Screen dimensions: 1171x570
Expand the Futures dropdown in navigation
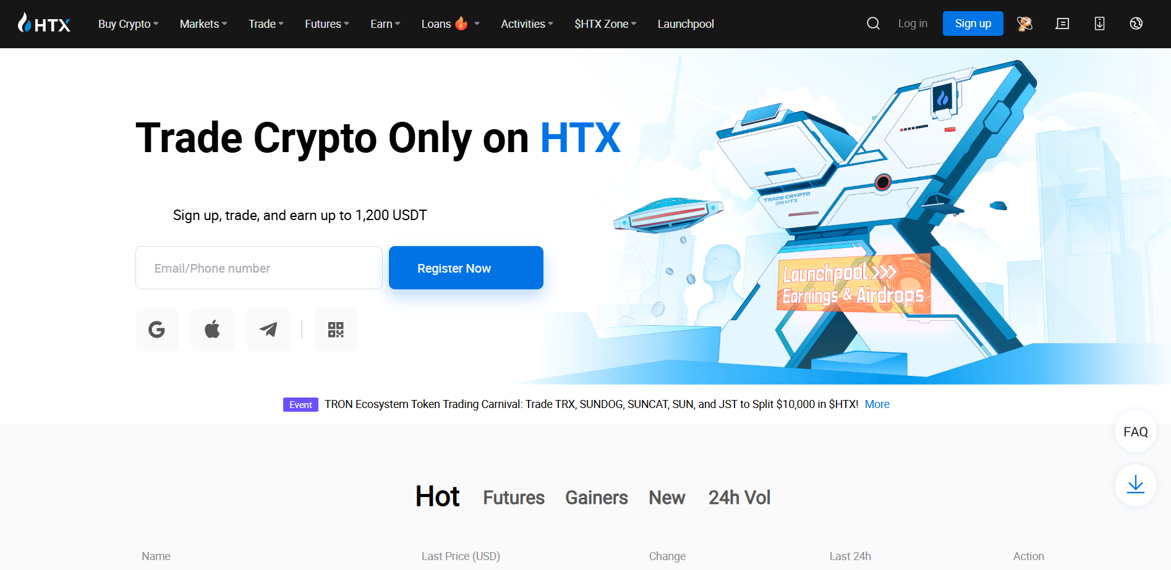(327, 23)
